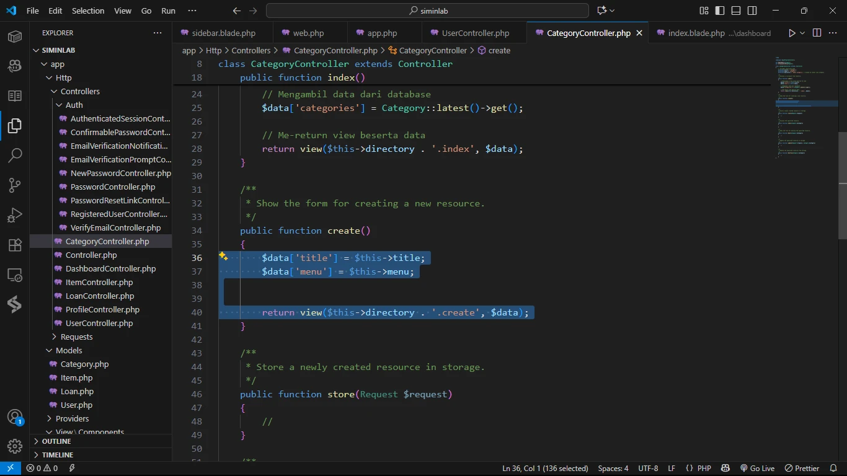Viewport: 847px width, 476px height.
Task: Open the Manage settings gear
Action: click(15, 446)
